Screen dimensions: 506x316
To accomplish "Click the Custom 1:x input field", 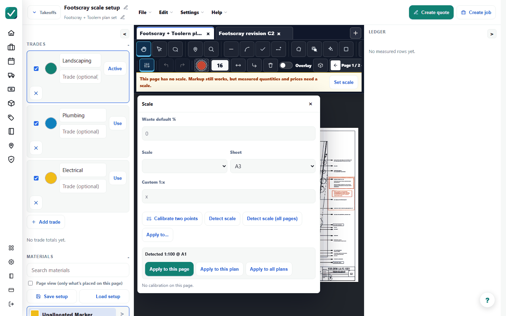I will 229,196.
